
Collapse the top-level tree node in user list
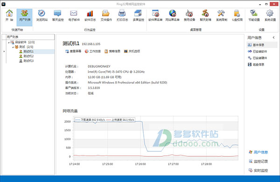[8, 42]
